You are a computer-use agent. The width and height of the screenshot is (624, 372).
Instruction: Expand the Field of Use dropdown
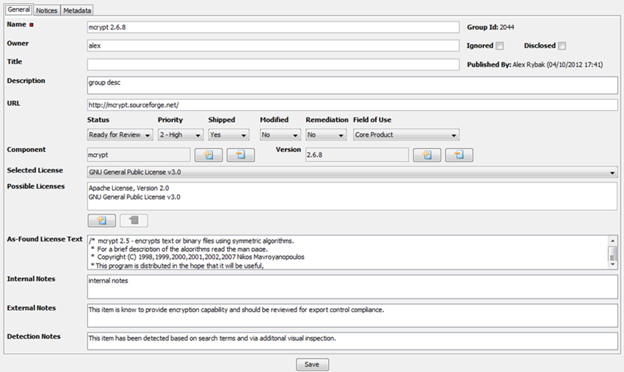pyautogui.click(x=406, y=135)
